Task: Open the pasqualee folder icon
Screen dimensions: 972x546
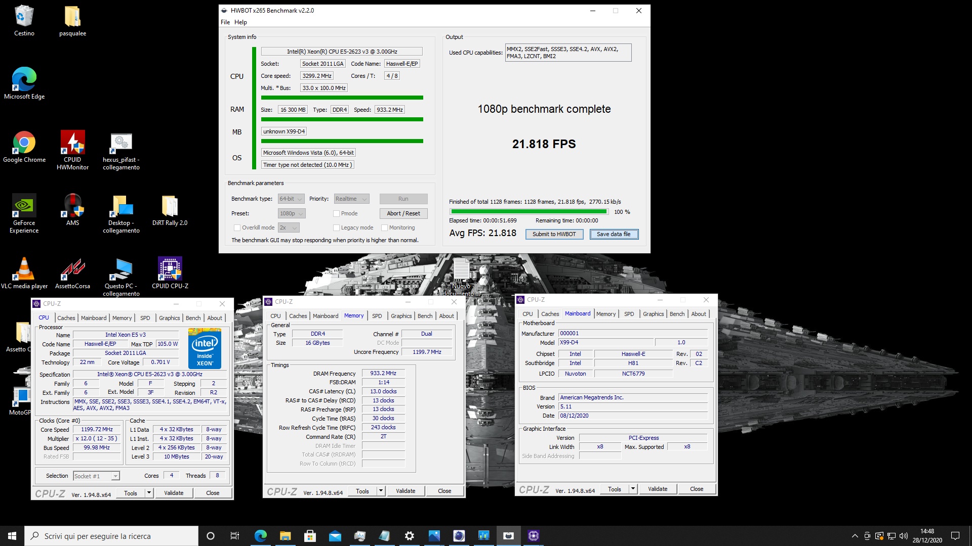Action: (x=72, y=20)
